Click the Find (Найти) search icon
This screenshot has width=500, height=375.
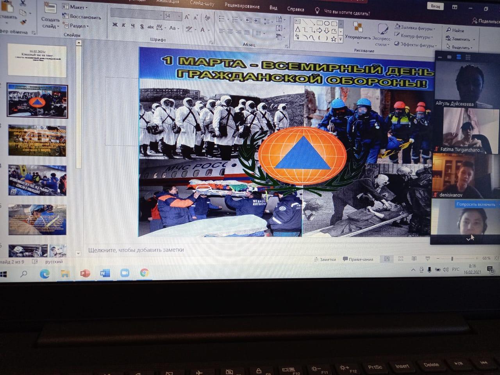[448, 30]
